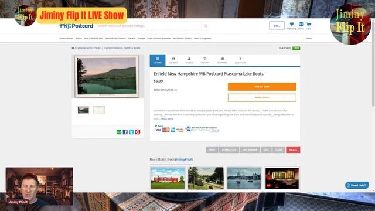The image size is (375, 211).
Task: Open Canada category menu
Action: coord(131,38)
